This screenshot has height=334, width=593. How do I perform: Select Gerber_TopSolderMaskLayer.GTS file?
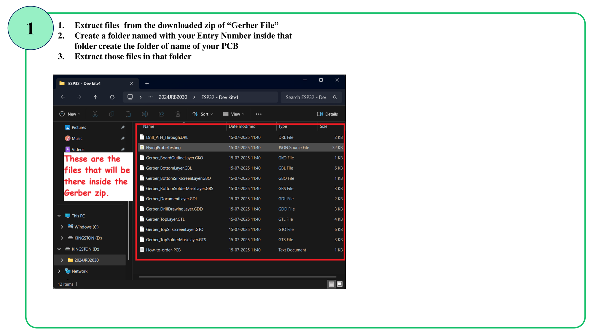pyautogui.click(x=241, y=240)
